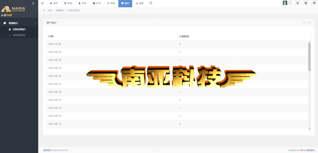Click count 5 in the 2023-09-28 row
Image resolution: width=318 pixels, height=153 pixels.
(180, 52)
